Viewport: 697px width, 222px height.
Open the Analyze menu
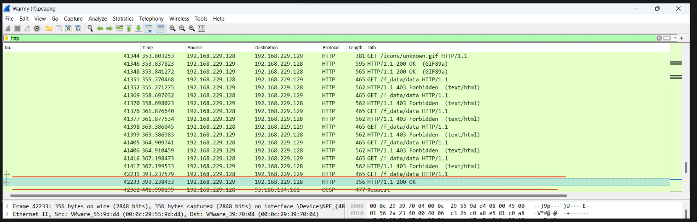(x=98, y=19)
